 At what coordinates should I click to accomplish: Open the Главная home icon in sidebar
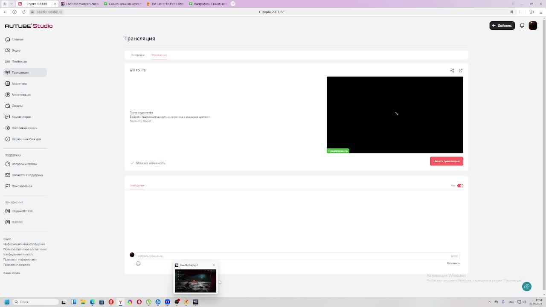pyautogui.click(x=8, y=39)
